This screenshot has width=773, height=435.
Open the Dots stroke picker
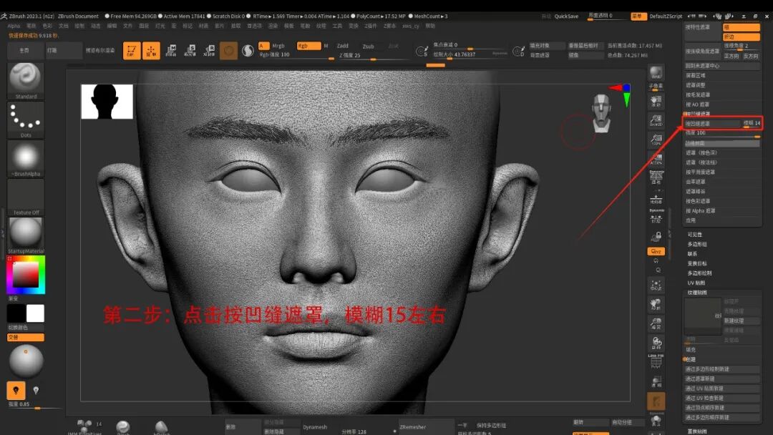pos(26,119)
